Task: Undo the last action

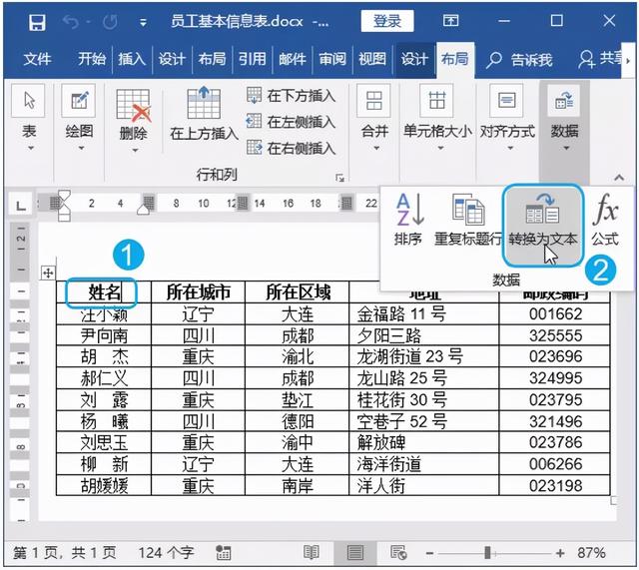Action: tap(71, 22)
